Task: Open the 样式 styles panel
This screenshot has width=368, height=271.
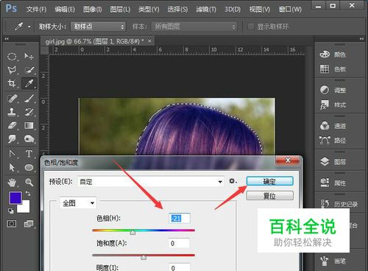Action: (x=333, y=105)
